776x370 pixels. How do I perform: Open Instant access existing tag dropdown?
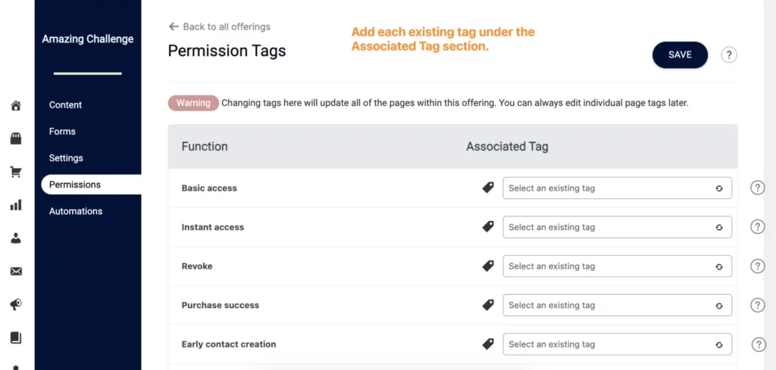tap(617, 227)
